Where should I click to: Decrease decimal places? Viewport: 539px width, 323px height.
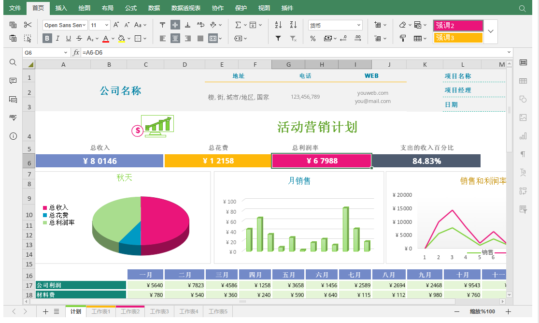pyautogui.click(x=343, y=38)
